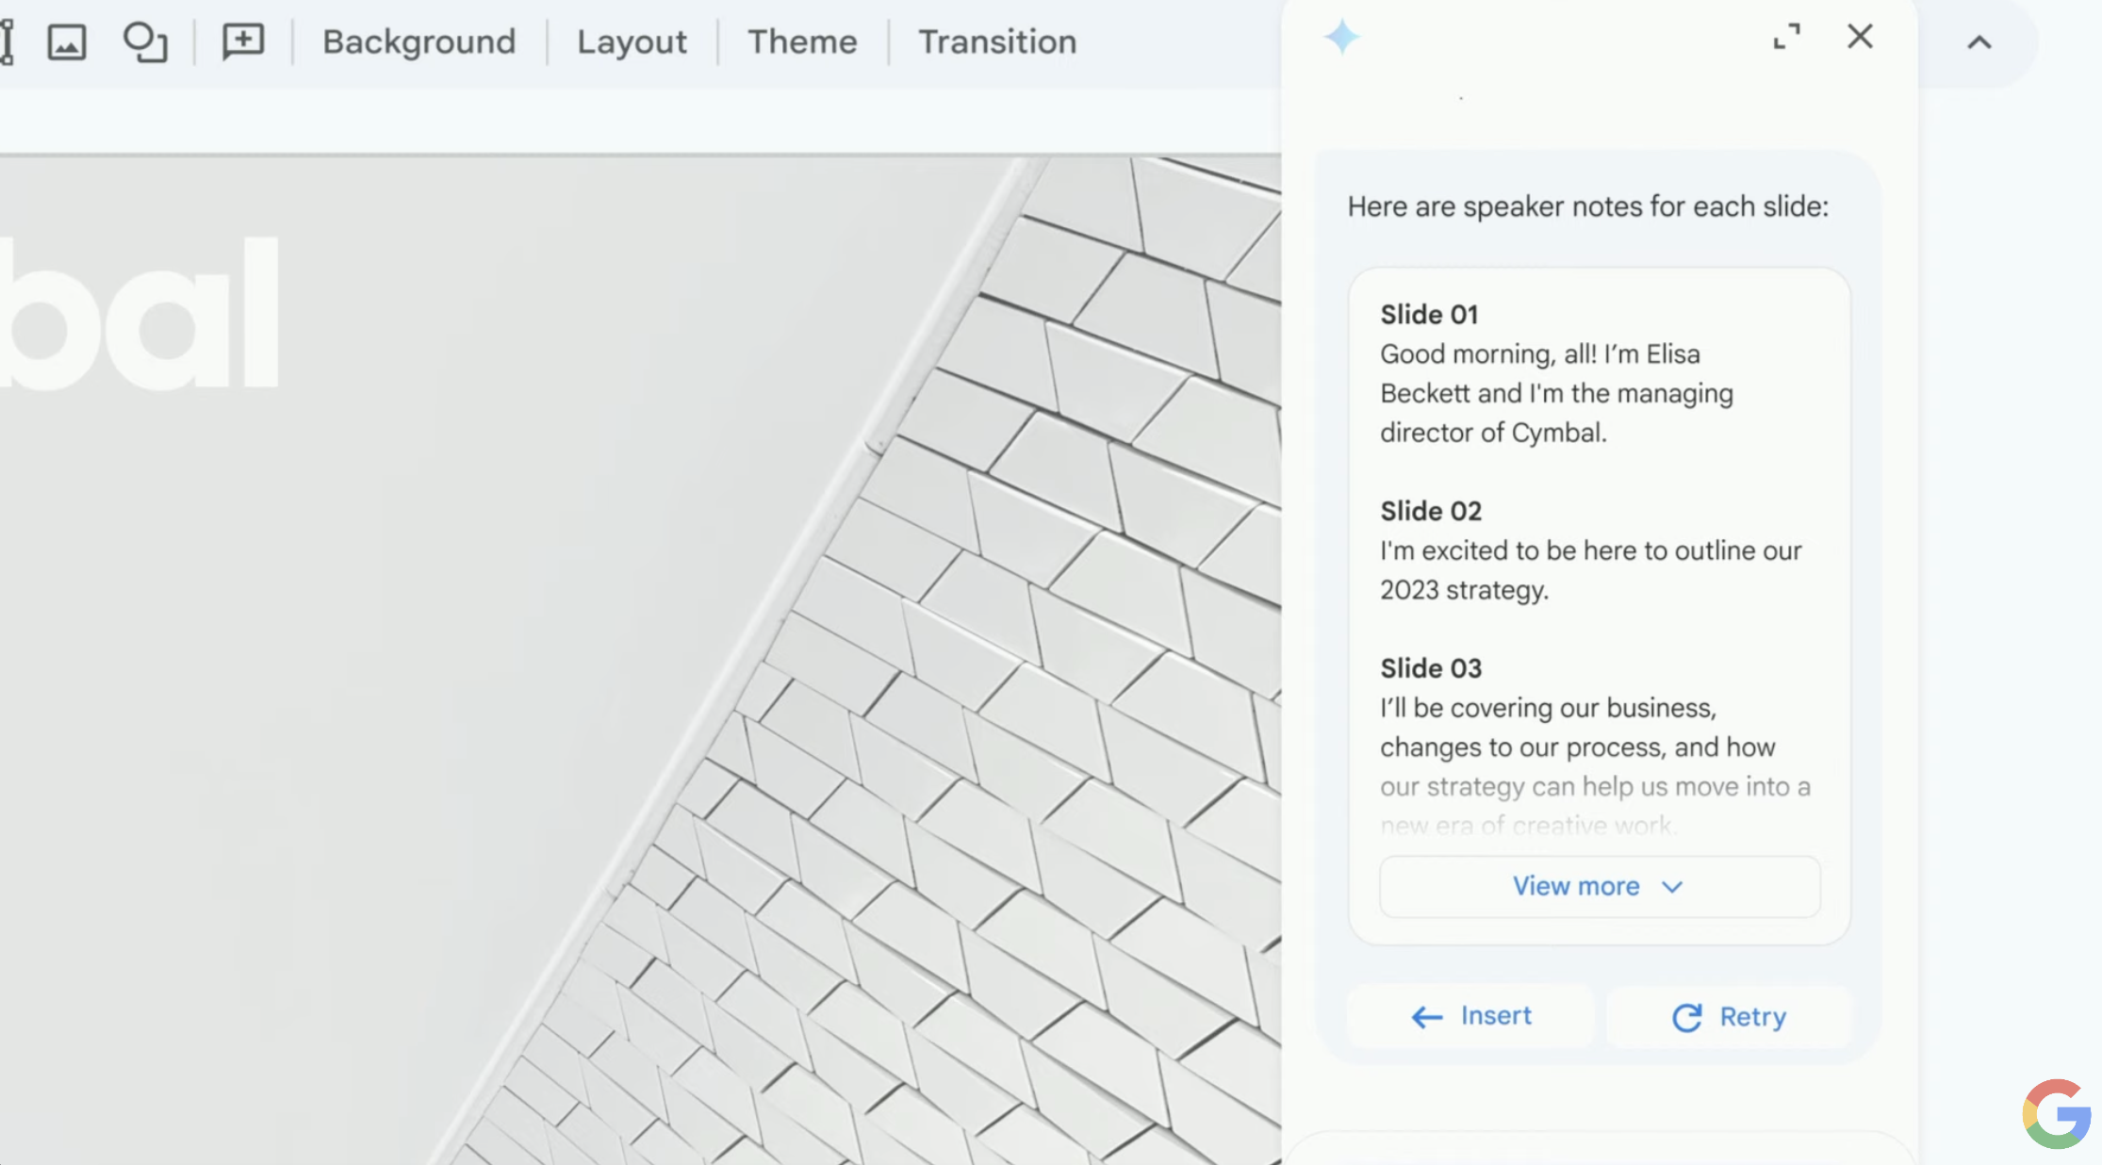Click the insert image icon

[67, 42]
